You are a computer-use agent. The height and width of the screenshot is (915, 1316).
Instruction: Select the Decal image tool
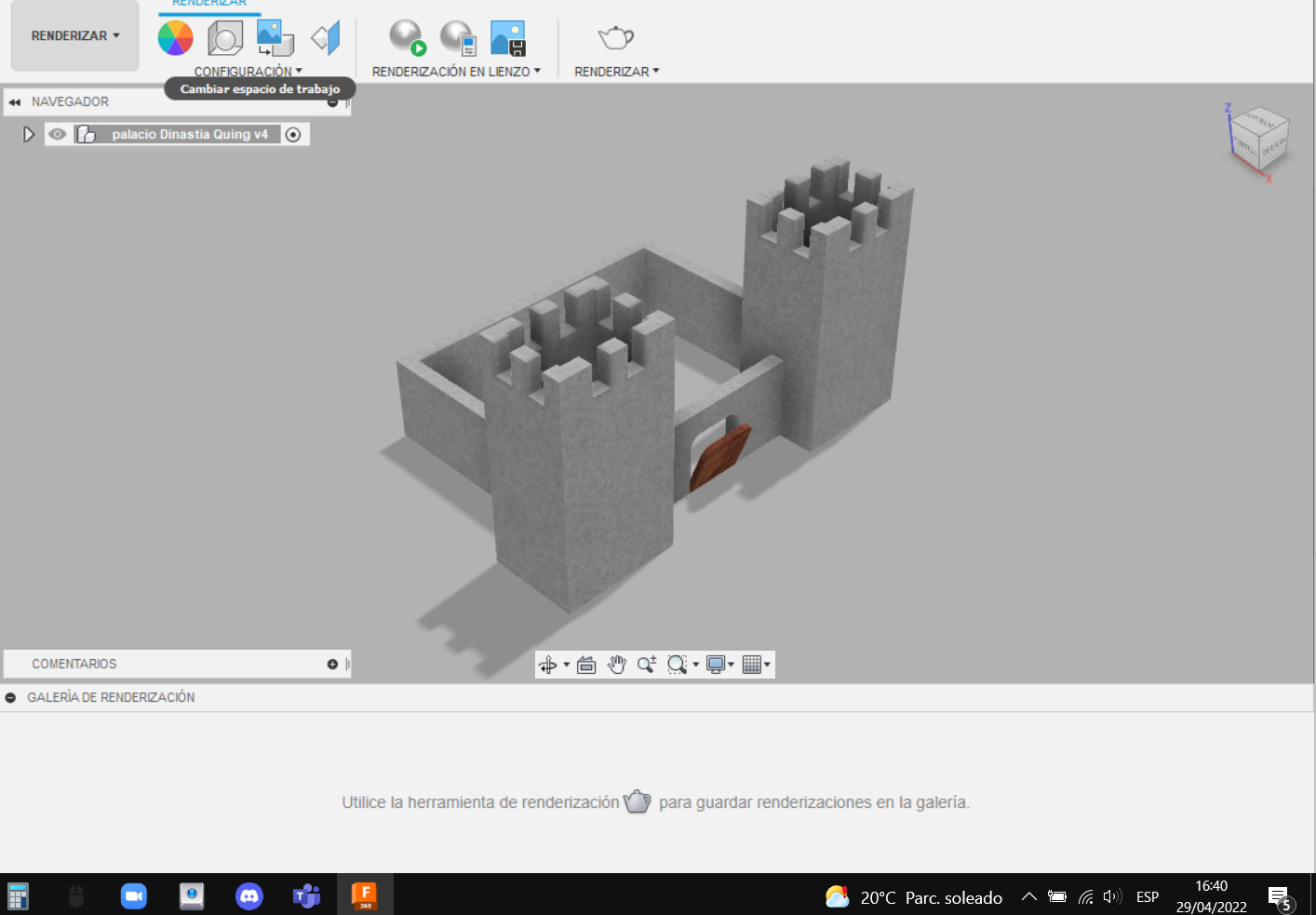point(275,38)
